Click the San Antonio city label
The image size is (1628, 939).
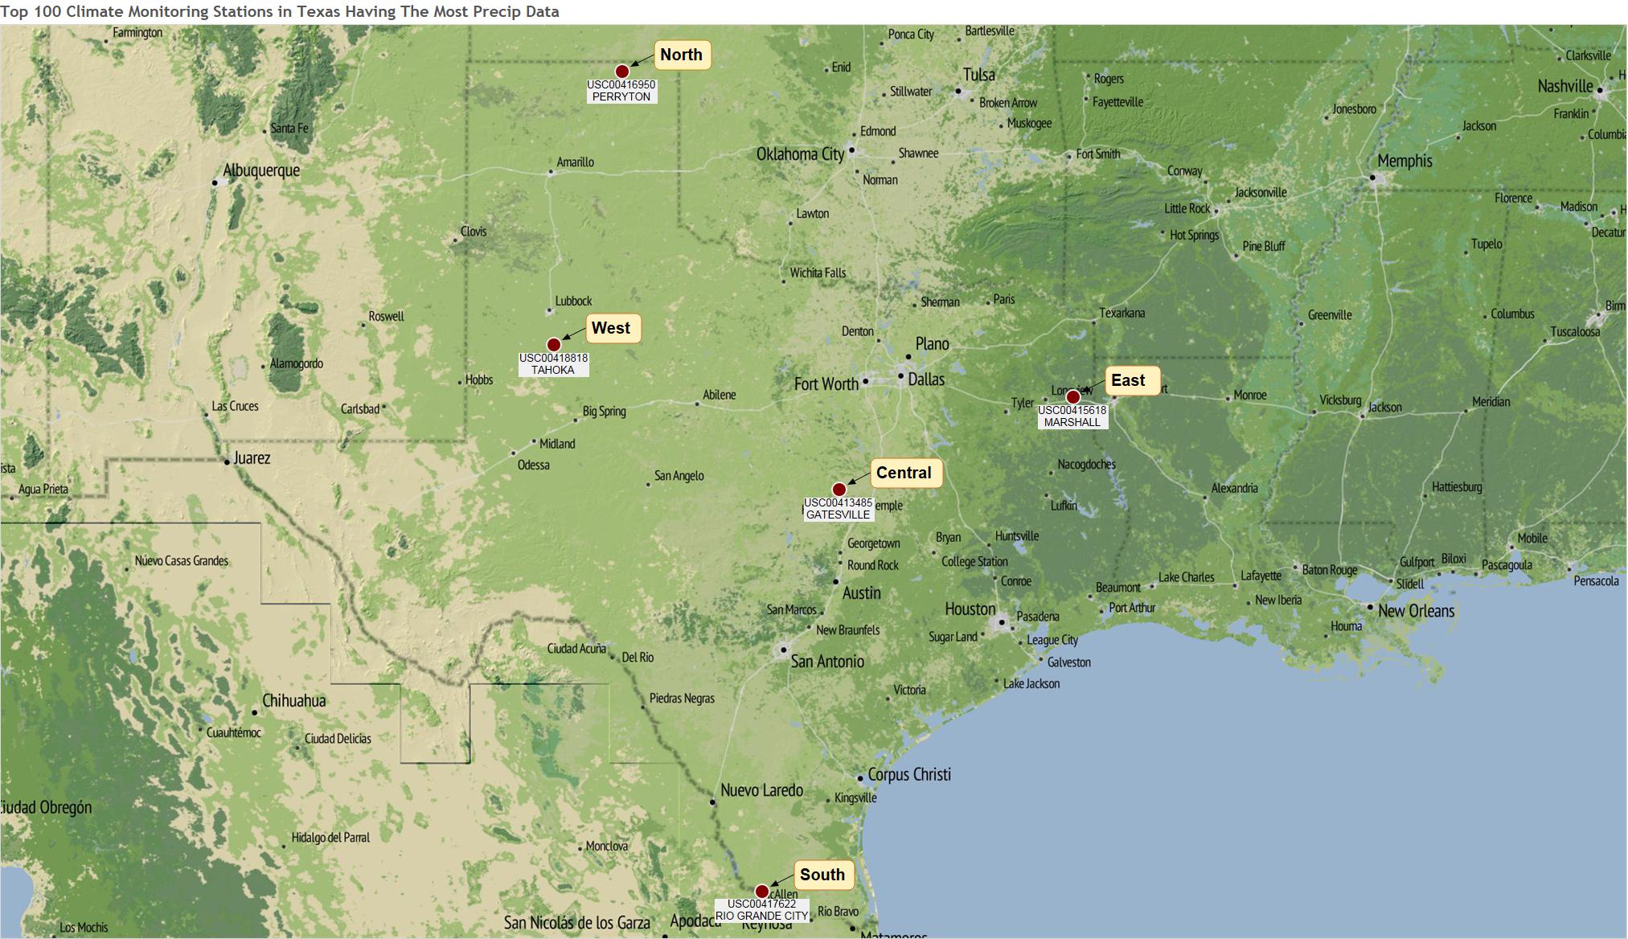click(x=827, y=662)
